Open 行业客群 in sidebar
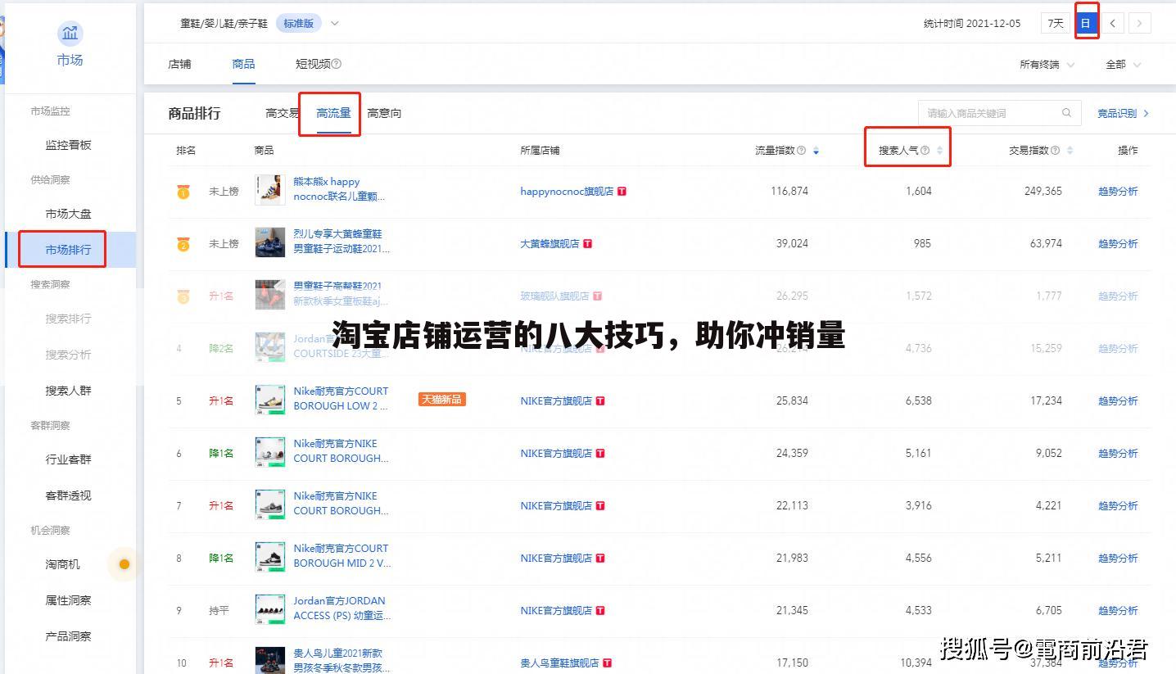Screen dimensions: 1176x674 [68, 459]
